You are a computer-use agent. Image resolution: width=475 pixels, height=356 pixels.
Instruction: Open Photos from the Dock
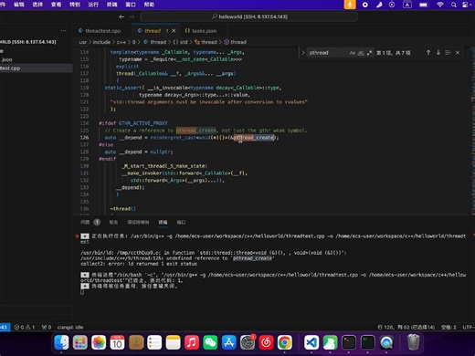[99, 342]
